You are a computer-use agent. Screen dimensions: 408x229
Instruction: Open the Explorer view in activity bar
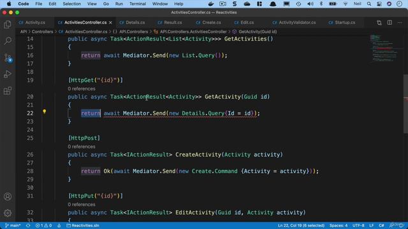(8, 25)
